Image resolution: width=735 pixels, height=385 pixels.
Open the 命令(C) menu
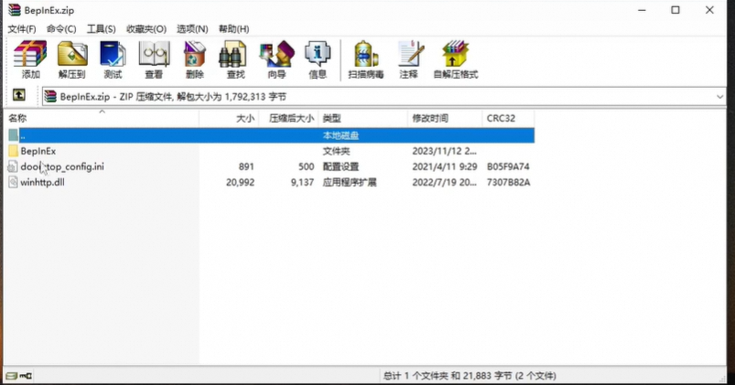click(61, 29)
